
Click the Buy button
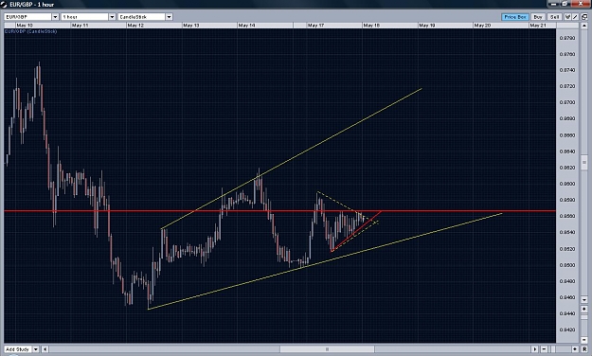538,17
